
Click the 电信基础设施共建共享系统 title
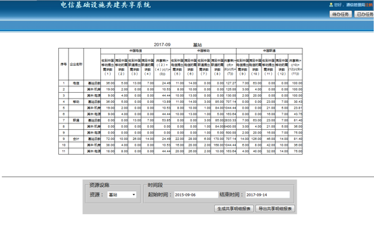[x=105, y=5]
